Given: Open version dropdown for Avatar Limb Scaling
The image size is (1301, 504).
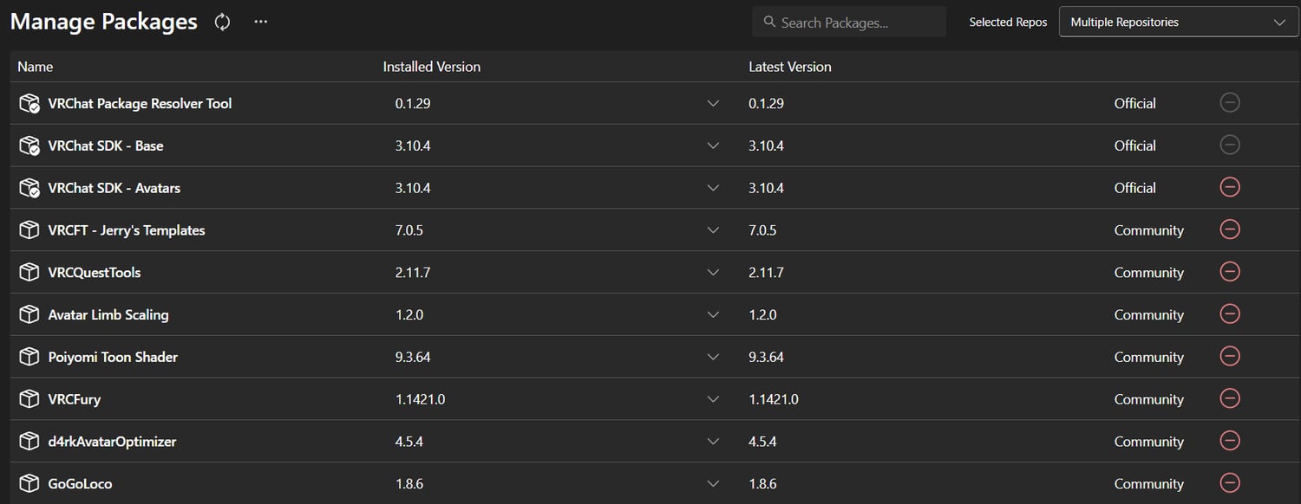Looking at the screenshot, I should pos(713,314).
